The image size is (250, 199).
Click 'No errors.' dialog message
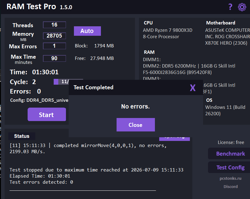click(135, 106)
